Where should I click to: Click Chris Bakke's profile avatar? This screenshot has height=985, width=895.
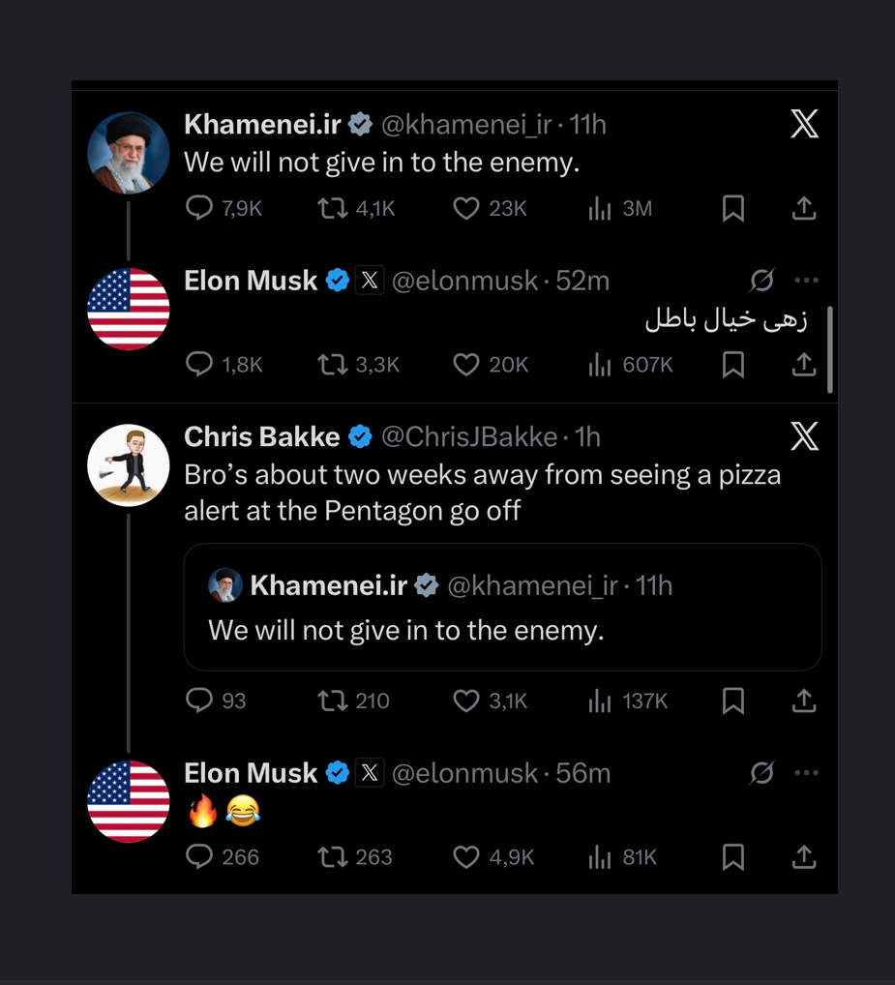(129, 465)
